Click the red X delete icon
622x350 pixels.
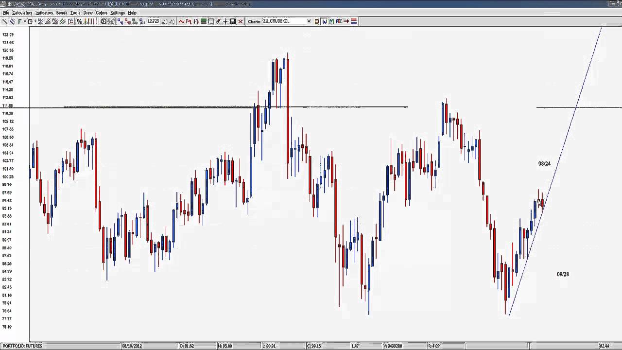tap(241, 21)
